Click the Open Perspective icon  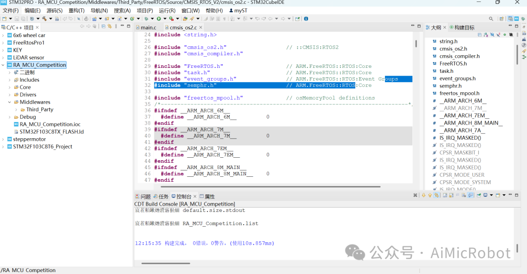502,19
